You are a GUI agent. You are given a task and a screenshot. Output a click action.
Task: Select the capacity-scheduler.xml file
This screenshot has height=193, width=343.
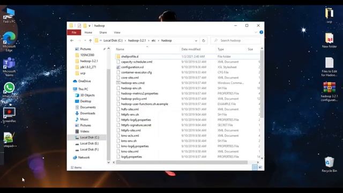pyautogui.click(x=137, y=62)
